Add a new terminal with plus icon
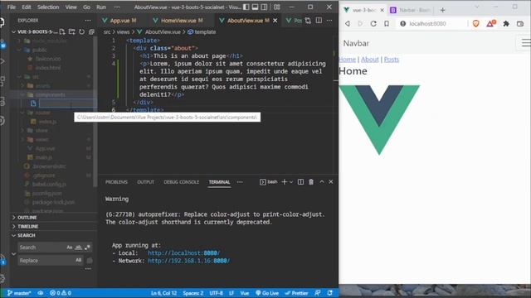The height and width of the screenshot is (298, 531). tap(284, 182)
